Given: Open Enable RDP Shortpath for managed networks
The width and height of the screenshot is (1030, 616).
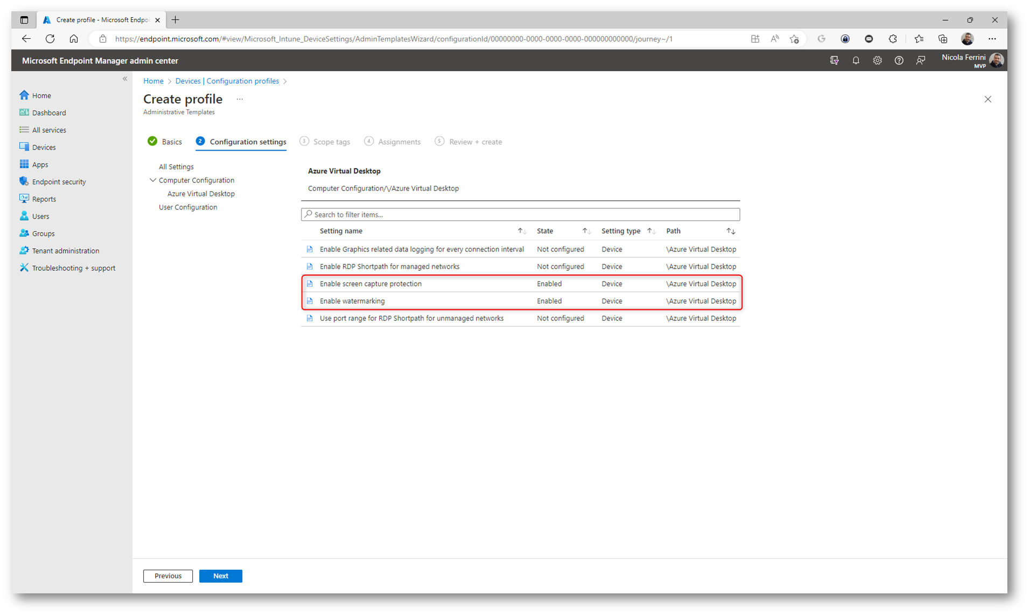Looking at the screenshot, I should [389, 267].
